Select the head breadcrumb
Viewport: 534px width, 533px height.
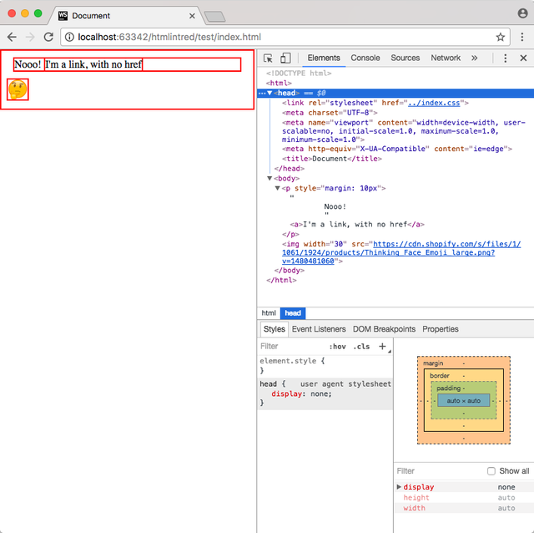pos(293,313)
